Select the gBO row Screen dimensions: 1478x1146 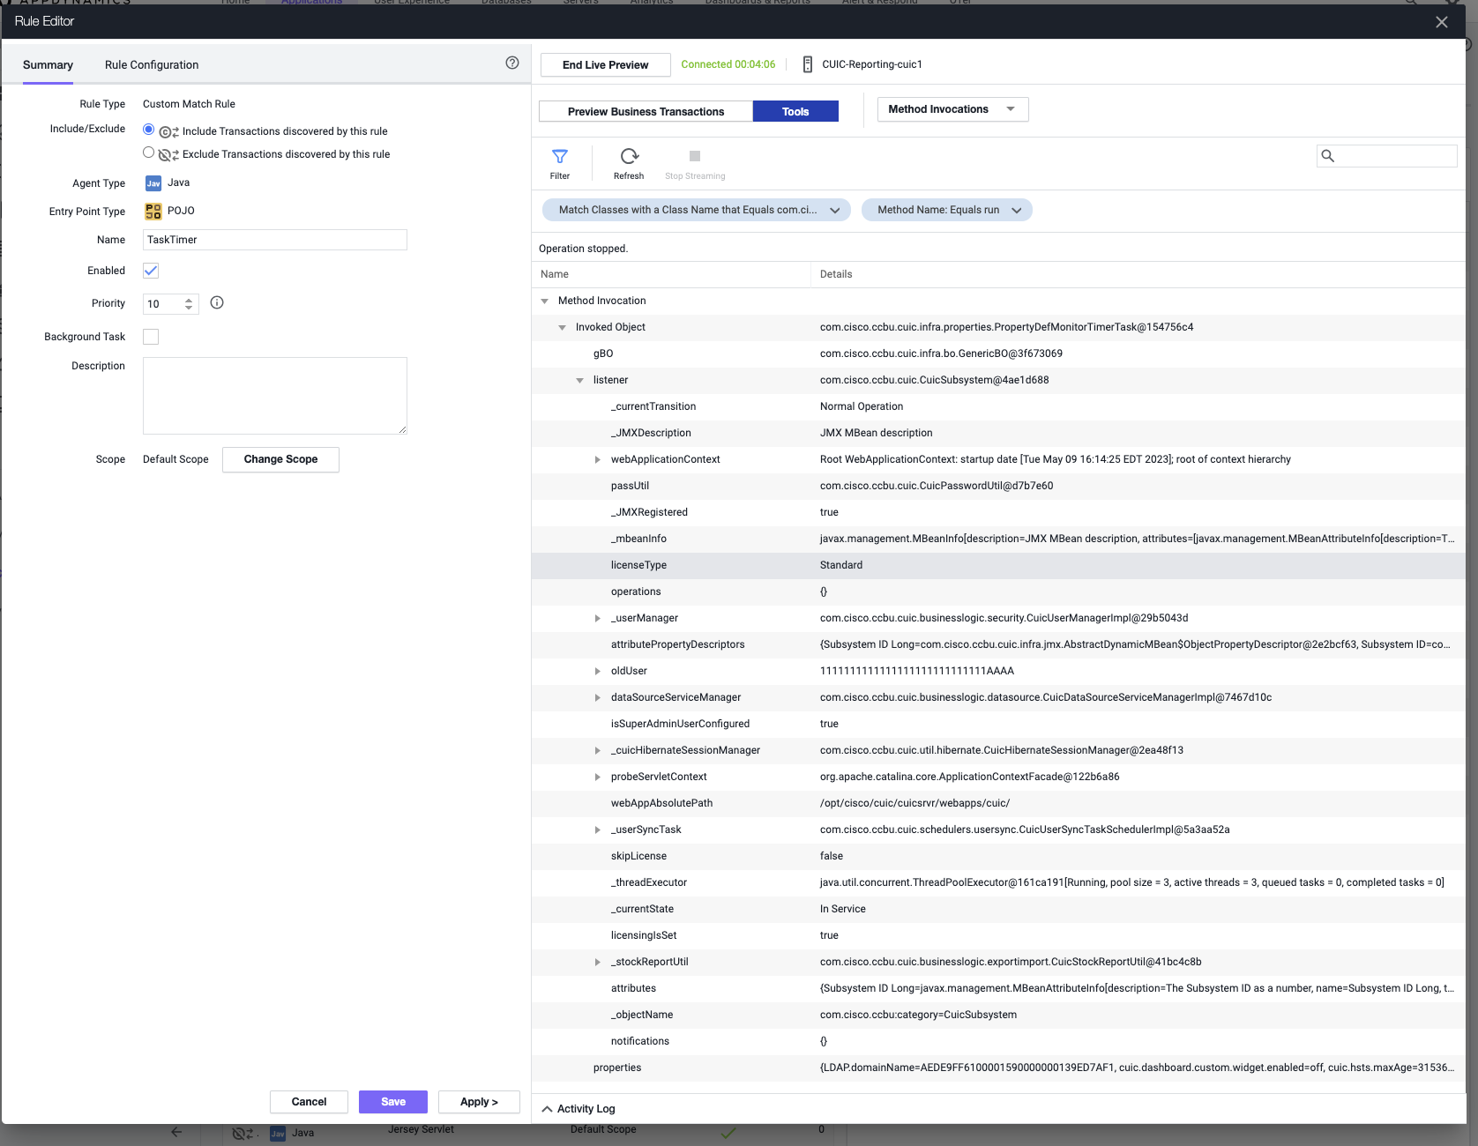coord(998,354)
